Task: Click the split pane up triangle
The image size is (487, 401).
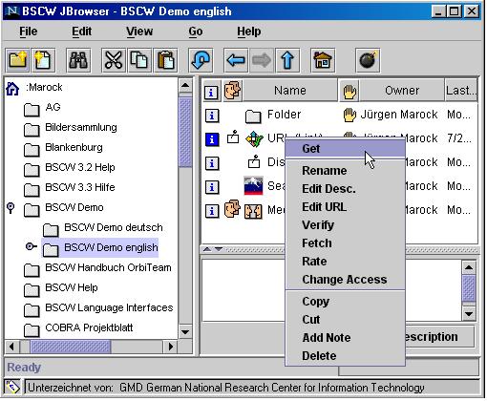Action: point(207,249)
